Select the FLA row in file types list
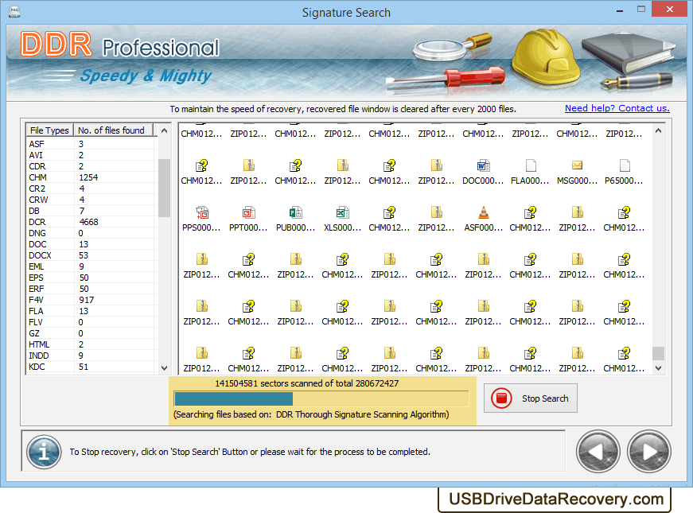This screenshot has width=693, height=513. (92, 311)
